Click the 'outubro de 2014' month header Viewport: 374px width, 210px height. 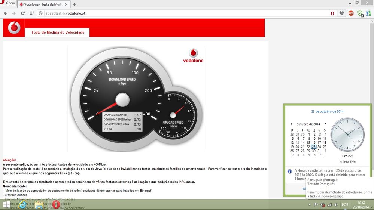click(308, 124)
